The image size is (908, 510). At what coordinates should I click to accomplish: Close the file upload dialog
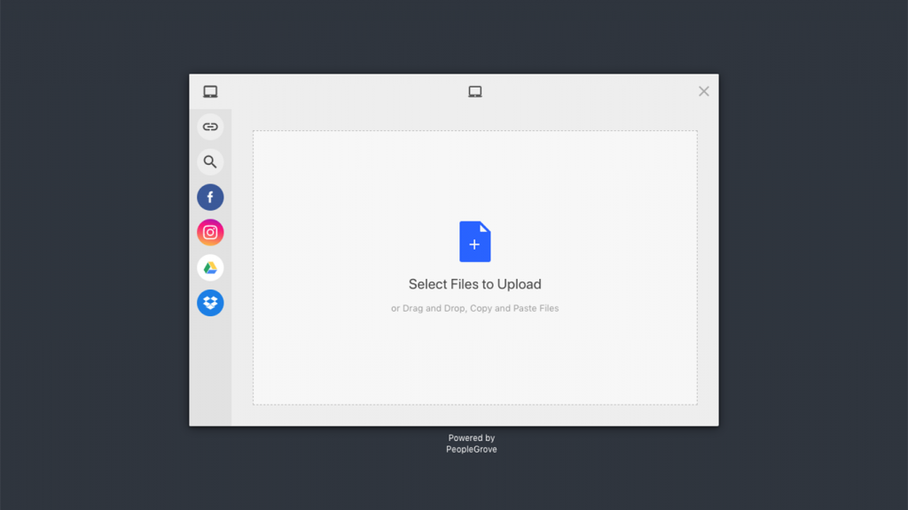703,91
